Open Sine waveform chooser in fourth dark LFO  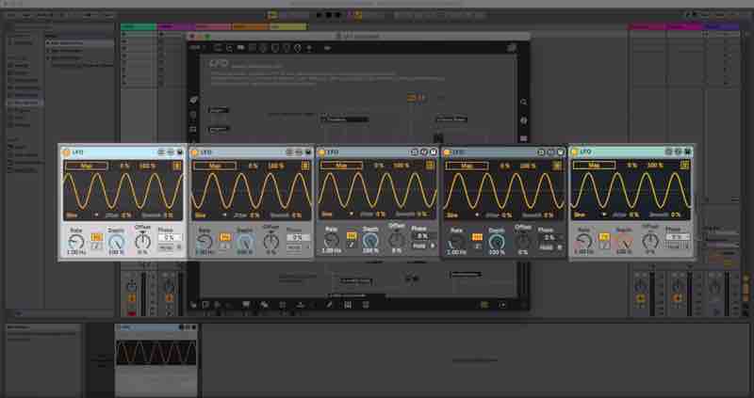coord(463,215)
